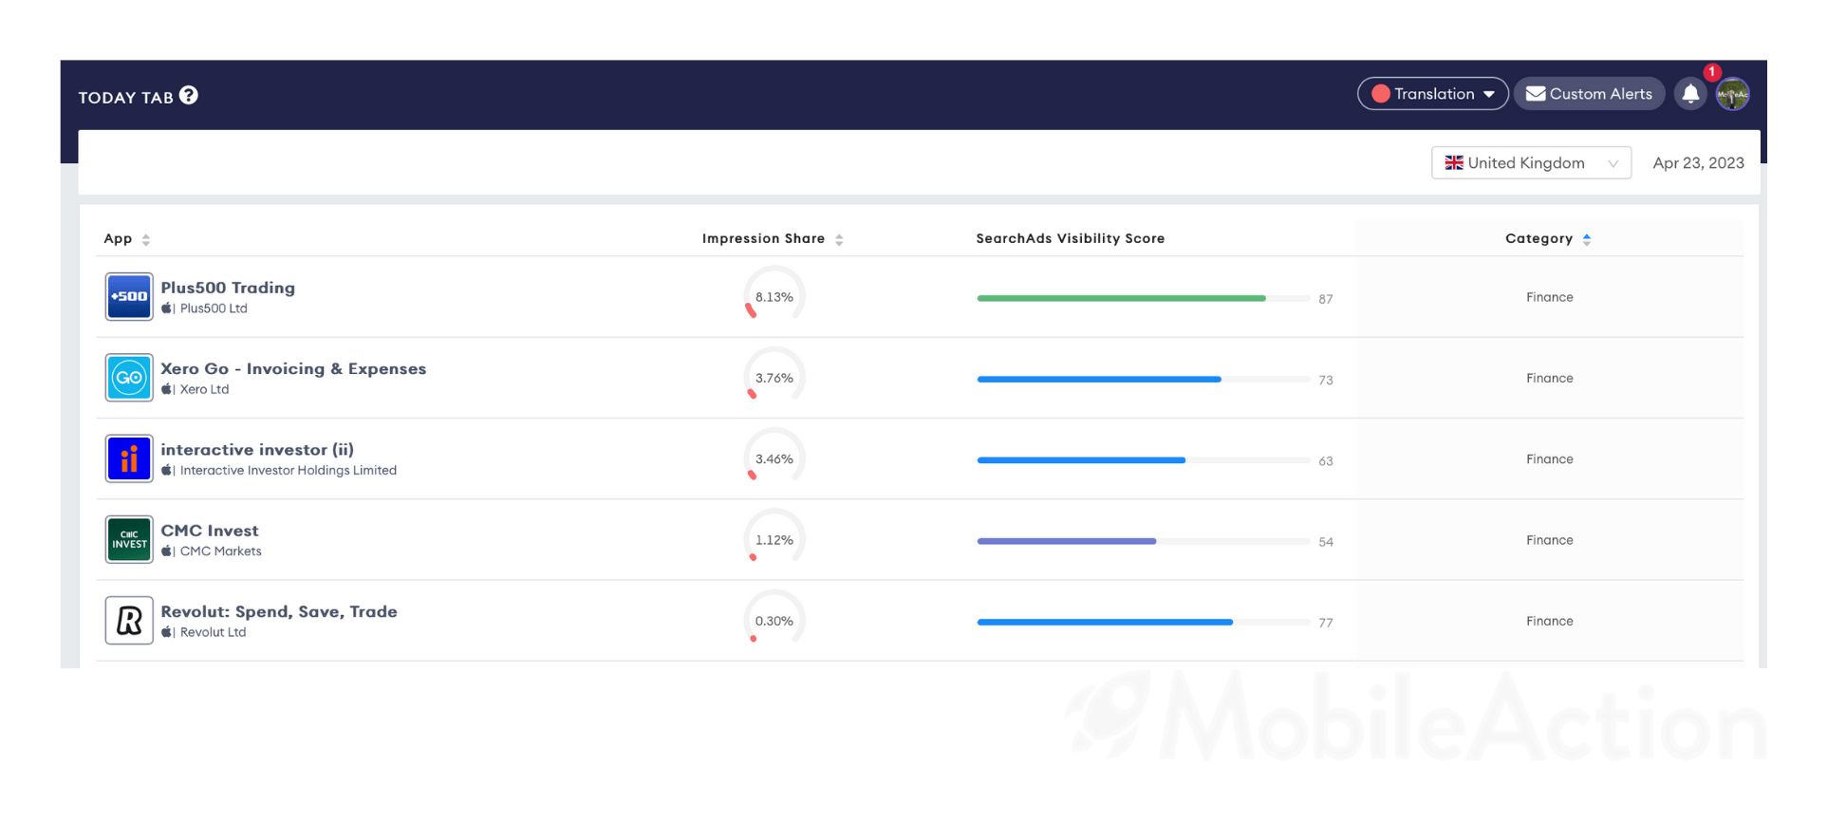
Task: Click the Apple store icon beside Plus500 Ltd
Action: 167,308
